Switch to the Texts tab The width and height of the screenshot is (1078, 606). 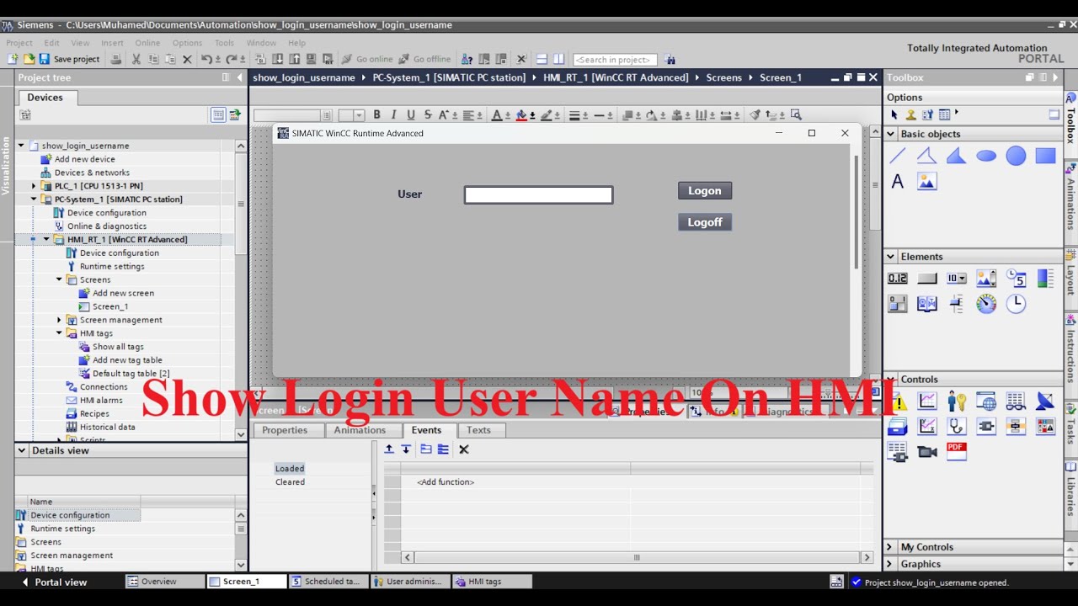click(x=478, y=430)
